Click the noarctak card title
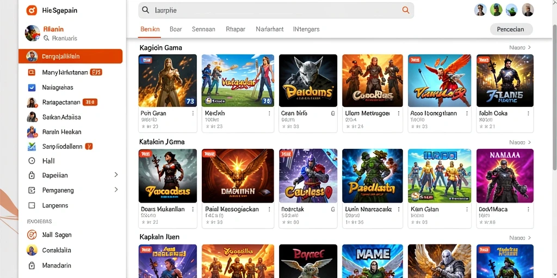This screenshot has width=557, height=278. [x=293, y=209]
